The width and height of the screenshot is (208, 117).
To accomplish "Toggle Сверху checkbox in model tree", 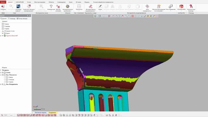I will 5,77.
